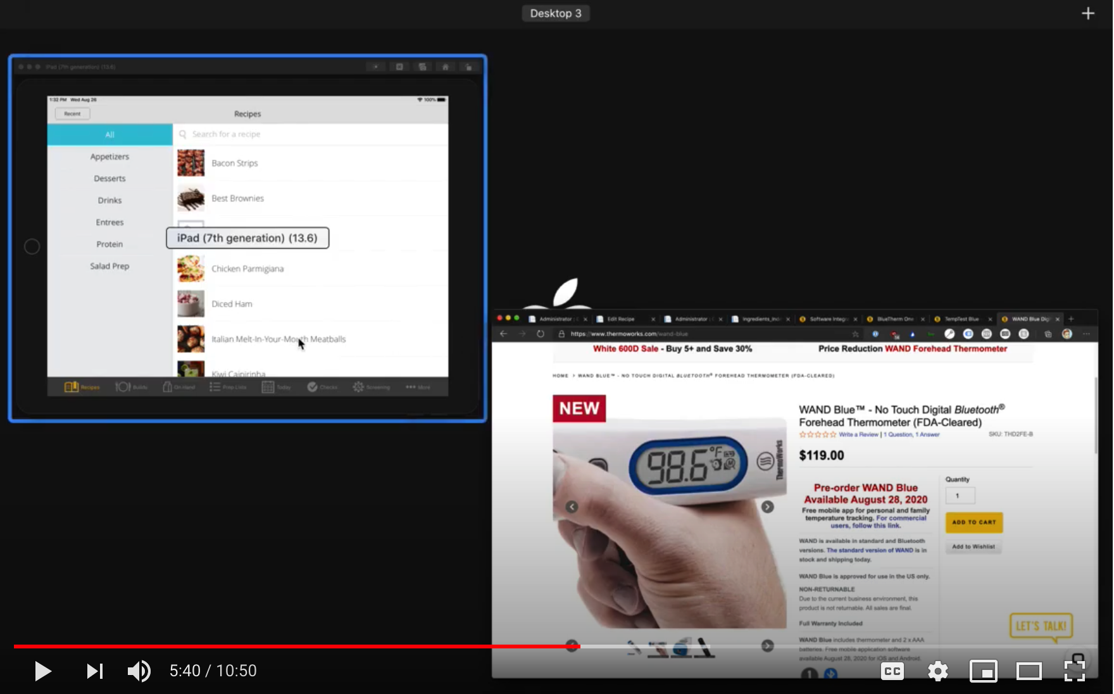Play the YouTube video
This screenshot has width=1114, height=694.
(x=42, y=671)
